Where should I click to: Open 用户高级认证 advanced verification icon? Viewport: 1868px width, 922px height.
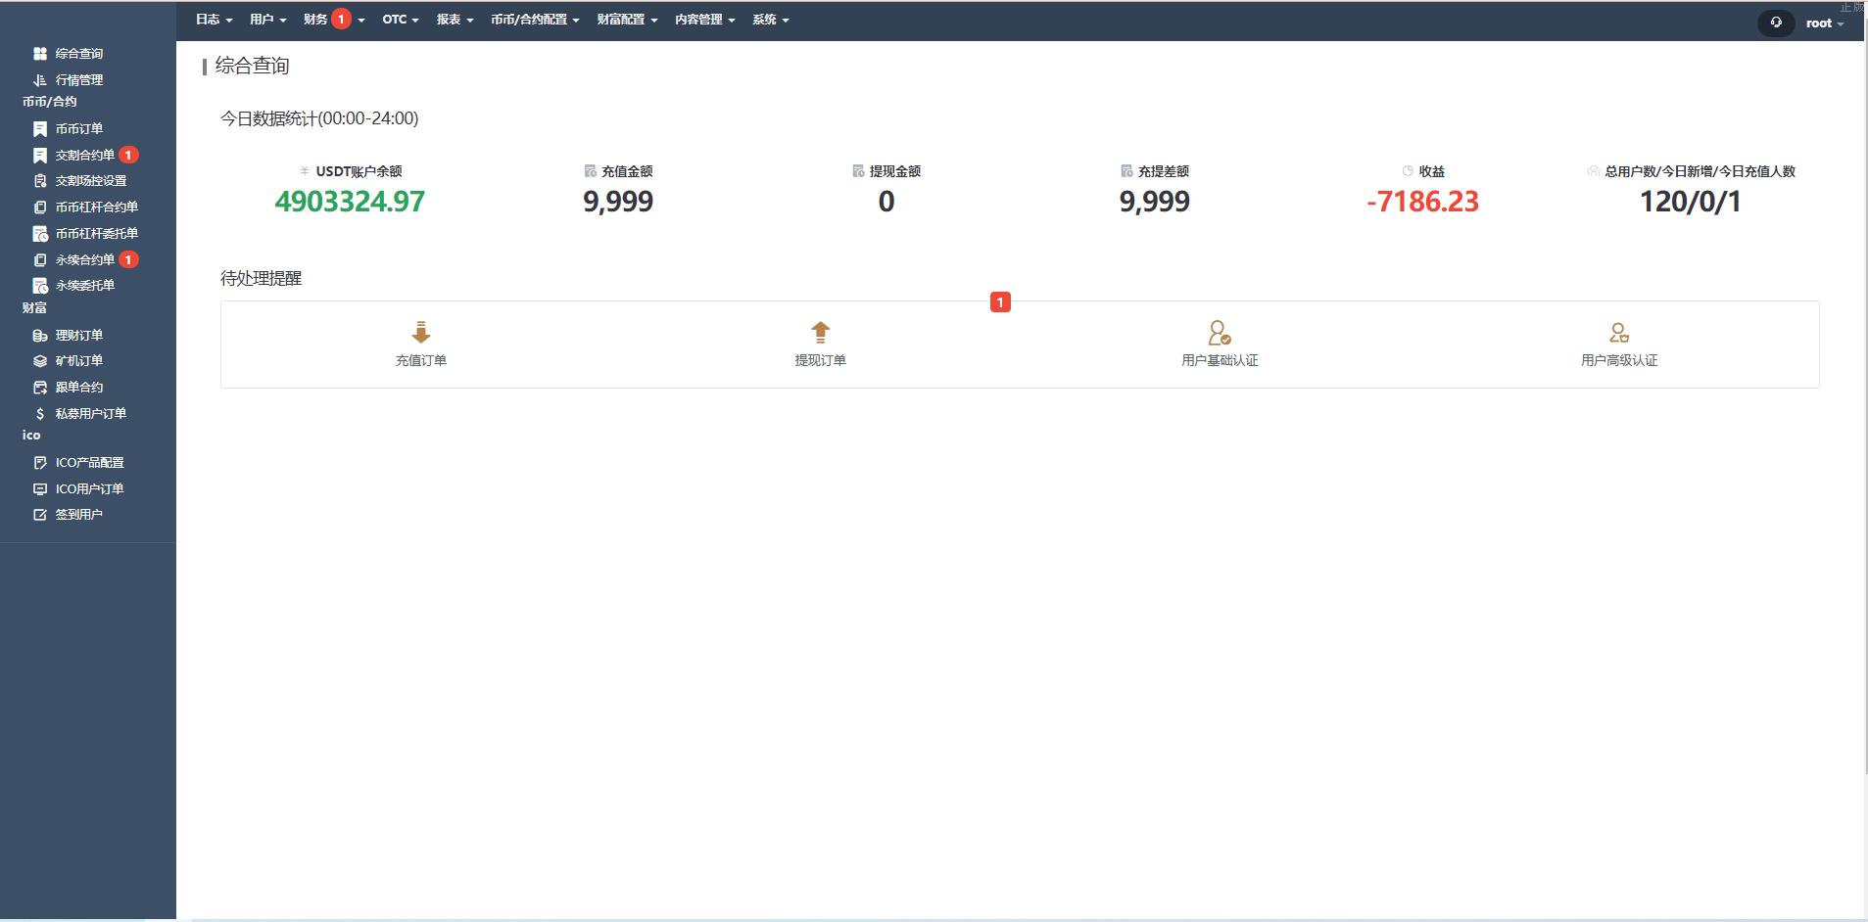(x=1618, y=333)
